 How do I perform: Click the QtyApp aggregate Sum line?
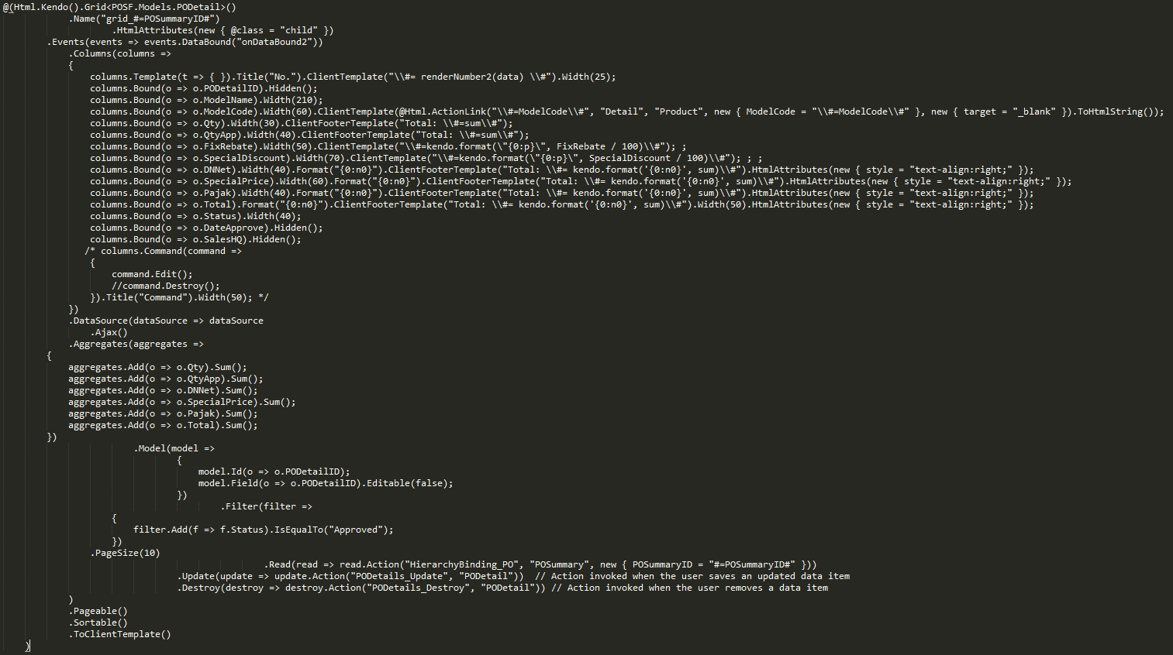pyautogui.click(x=165, y=379)
